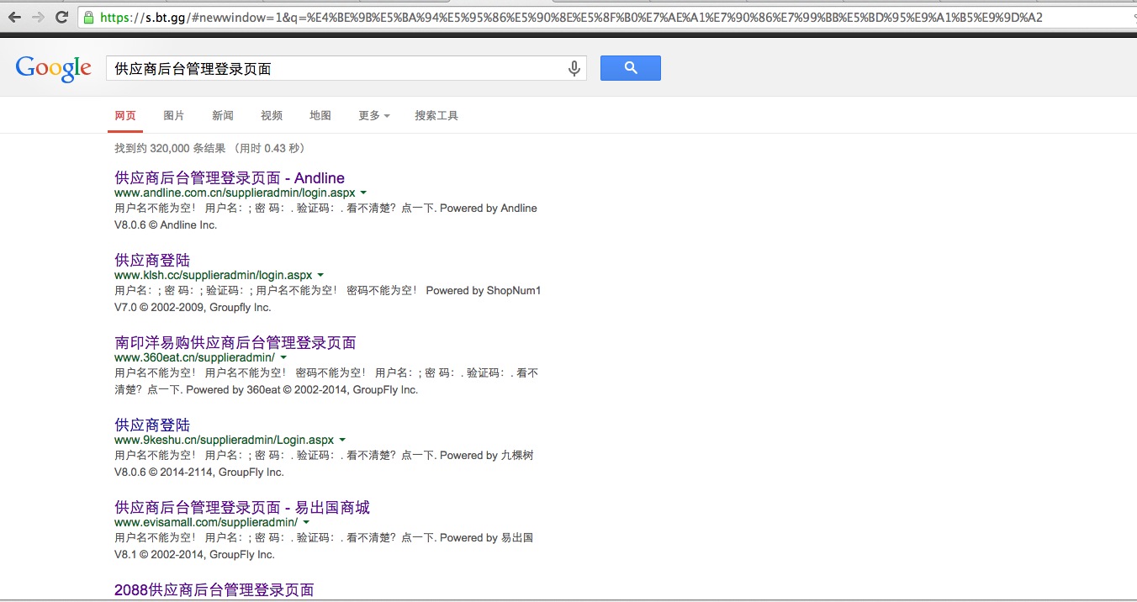Click snippet text V7.0 © 2002-2009, Groupfly Inc.

tap(193, 308)
